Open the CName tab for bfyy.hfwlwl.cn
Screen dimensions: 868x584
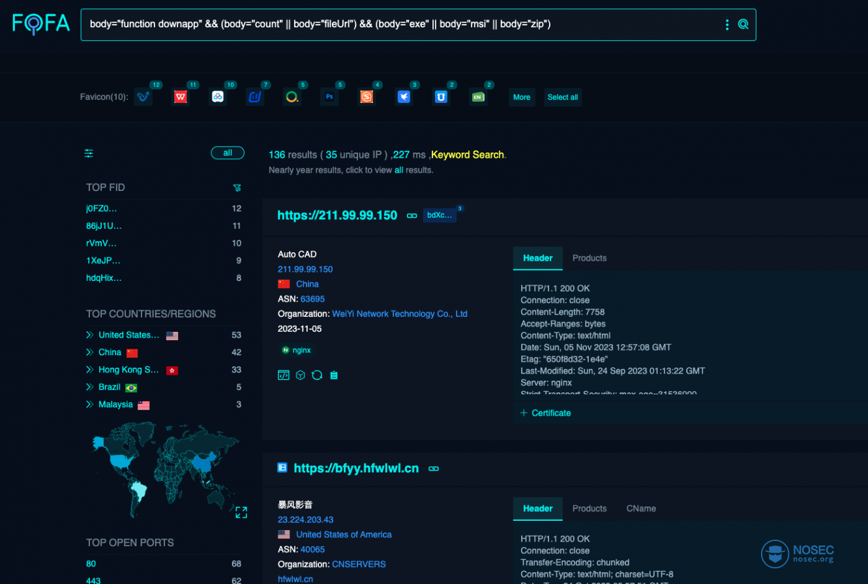click(x=641, y=508)
